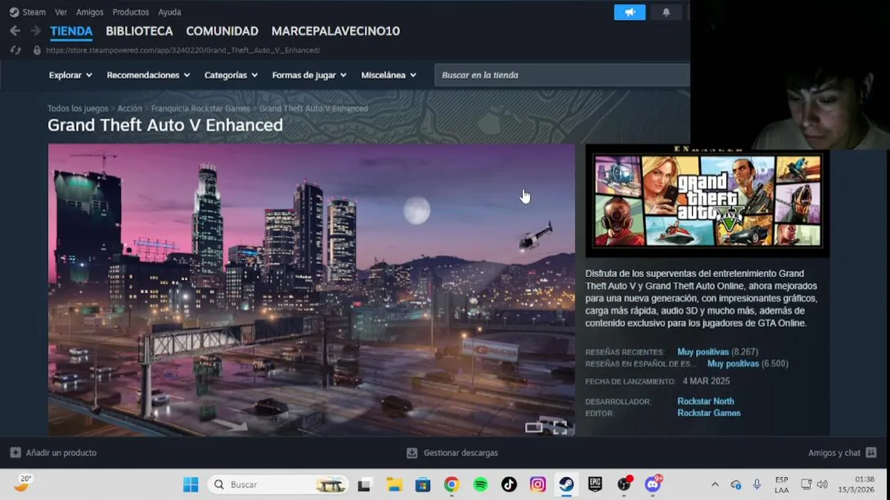The height and width of the screenshot is (500, 890).
Task: Switch to the TIENDA tab
Action: [71, 31]
